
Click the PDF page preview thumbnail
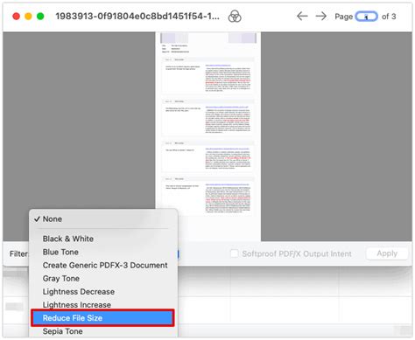208,136
